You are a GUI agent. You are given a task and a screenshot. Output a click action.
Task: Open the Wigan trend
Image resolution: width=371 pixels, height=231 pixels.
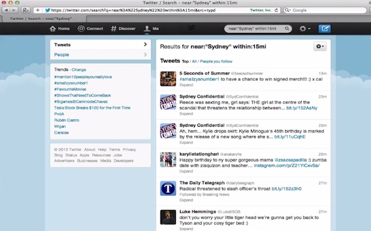coord(60,126)
